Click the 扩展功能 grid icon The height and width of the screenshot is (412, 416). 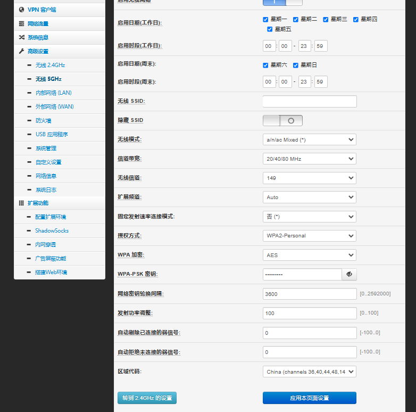pos(21,203)
